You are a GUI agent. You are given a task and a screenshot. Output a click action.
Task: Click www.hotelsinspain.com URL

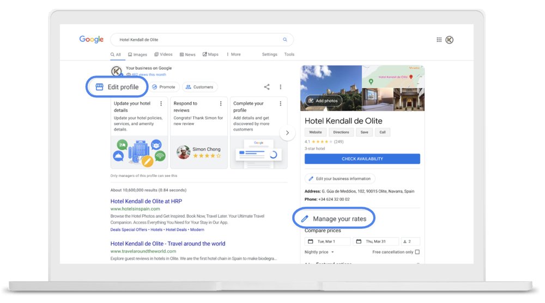click(x=135, y=209)
